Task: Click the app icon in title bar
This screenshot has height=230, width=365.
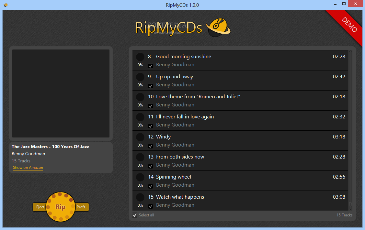Action: tap(6, 5)
